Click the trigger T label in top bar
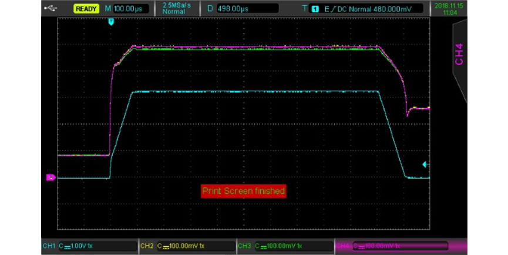 [304, 9]
